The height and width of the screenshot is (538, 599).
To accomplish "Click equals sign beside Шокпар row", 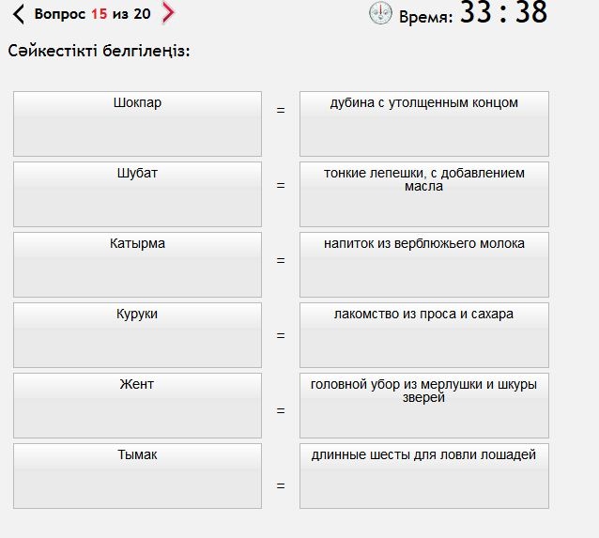I will (x=280, y=111).
